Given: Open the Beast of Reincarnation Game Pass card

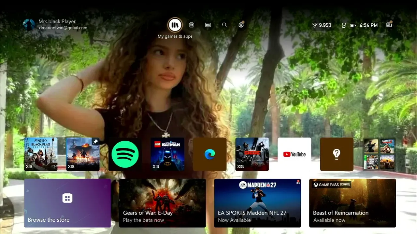Looking at the screenshot, I should coord(352,203).
